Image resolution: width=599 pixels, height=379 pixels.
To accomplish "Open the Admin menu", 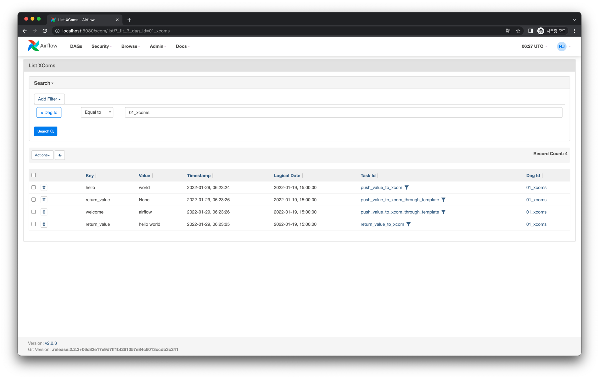I will point(158,46).
